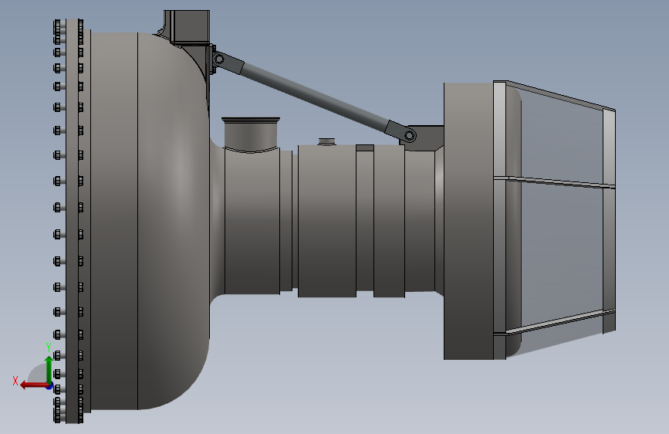The image size is (669, 434).
Task: Select the upper clevis pin on the strut
Action: 219,59
